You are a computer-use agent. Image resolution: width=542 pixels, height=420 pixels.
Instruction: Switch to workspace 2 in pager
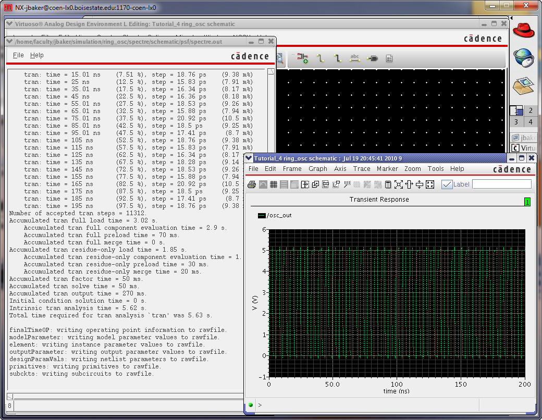(531, 110)
